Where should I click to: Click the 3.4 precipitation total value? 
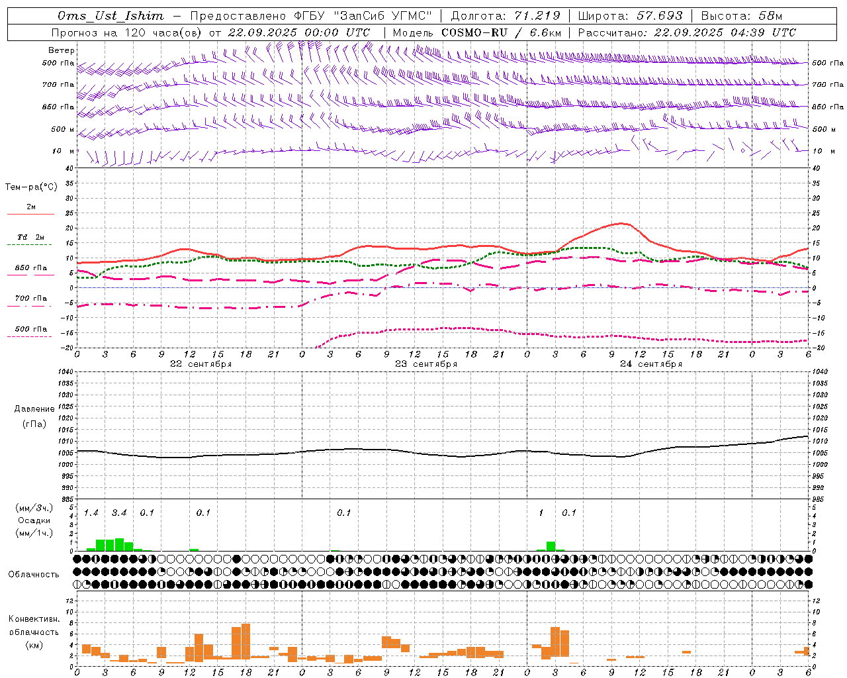(x=119, y=513)
